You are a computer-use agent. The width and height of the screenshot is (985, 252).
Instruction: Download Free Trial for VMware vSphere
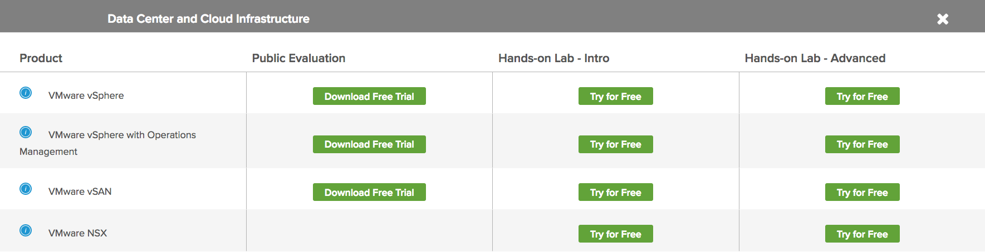pyautogui.click(x=369, y=96)
